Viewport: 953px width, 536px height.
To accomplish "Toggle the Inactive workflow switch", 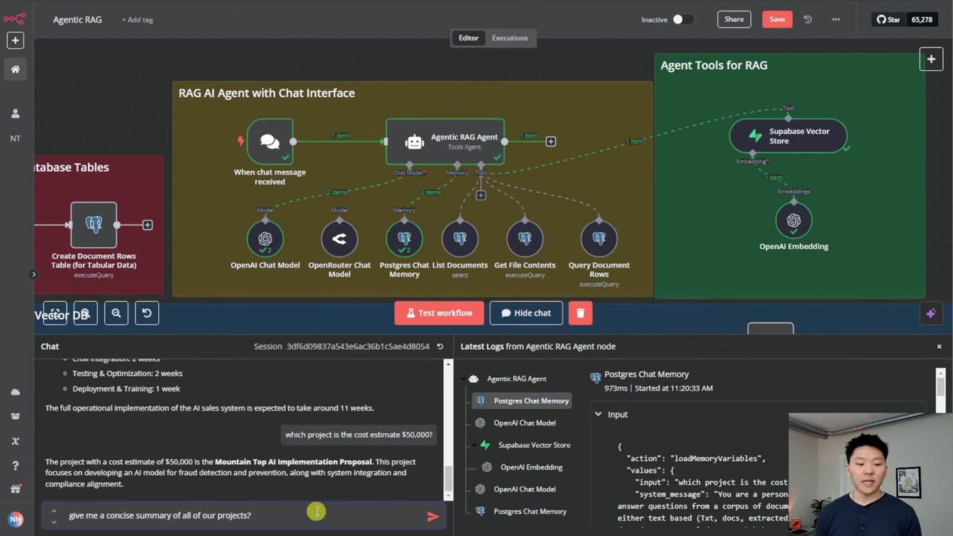I will click(683, 20).
